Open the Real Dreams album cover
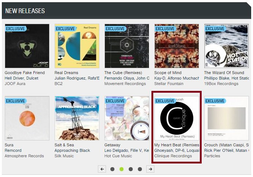 tap(77, 46)
